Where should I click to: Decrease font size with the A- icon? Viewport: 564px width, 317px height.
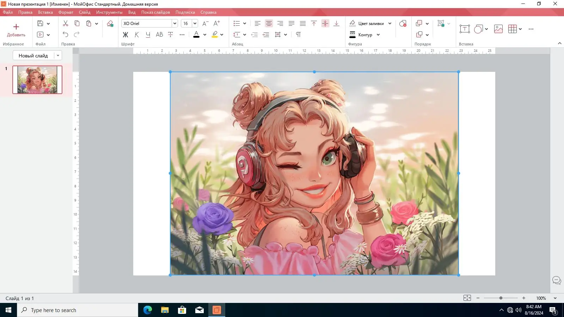point(205,24)
